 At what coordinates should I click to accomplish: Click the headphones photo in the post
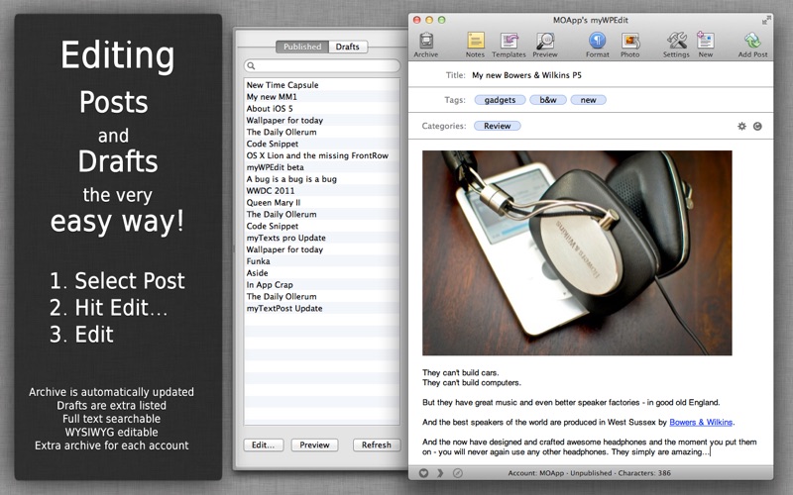(577, 253)
